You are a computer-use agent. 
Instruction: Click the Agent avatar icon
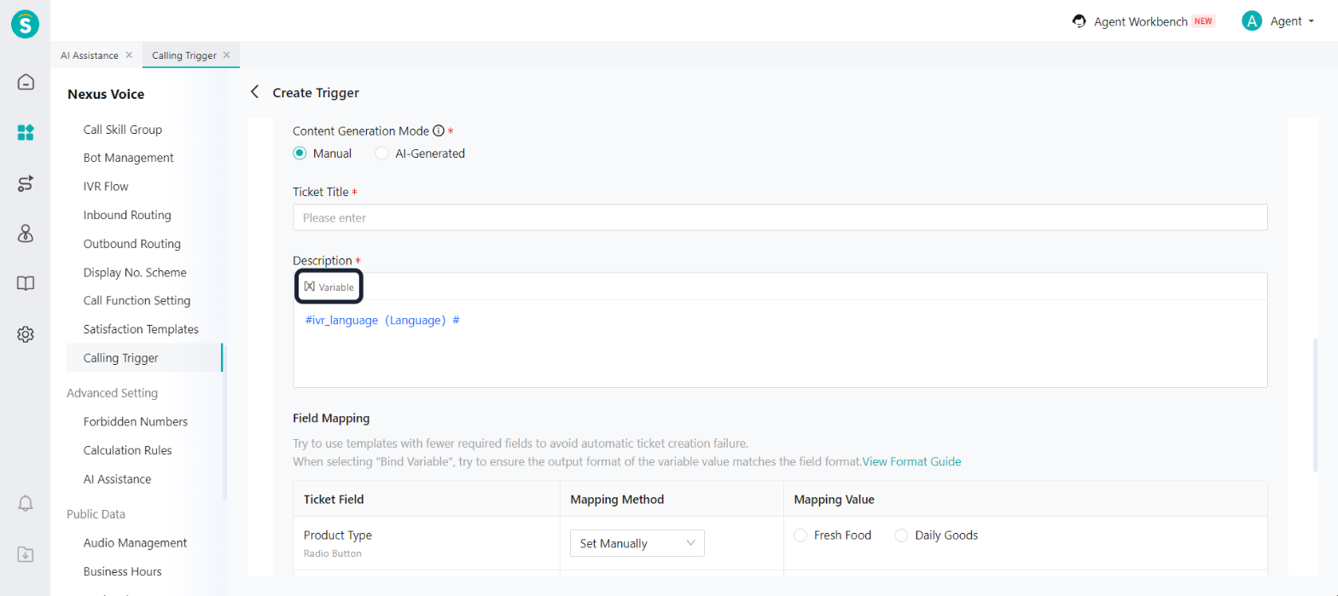pos(1252,21)
